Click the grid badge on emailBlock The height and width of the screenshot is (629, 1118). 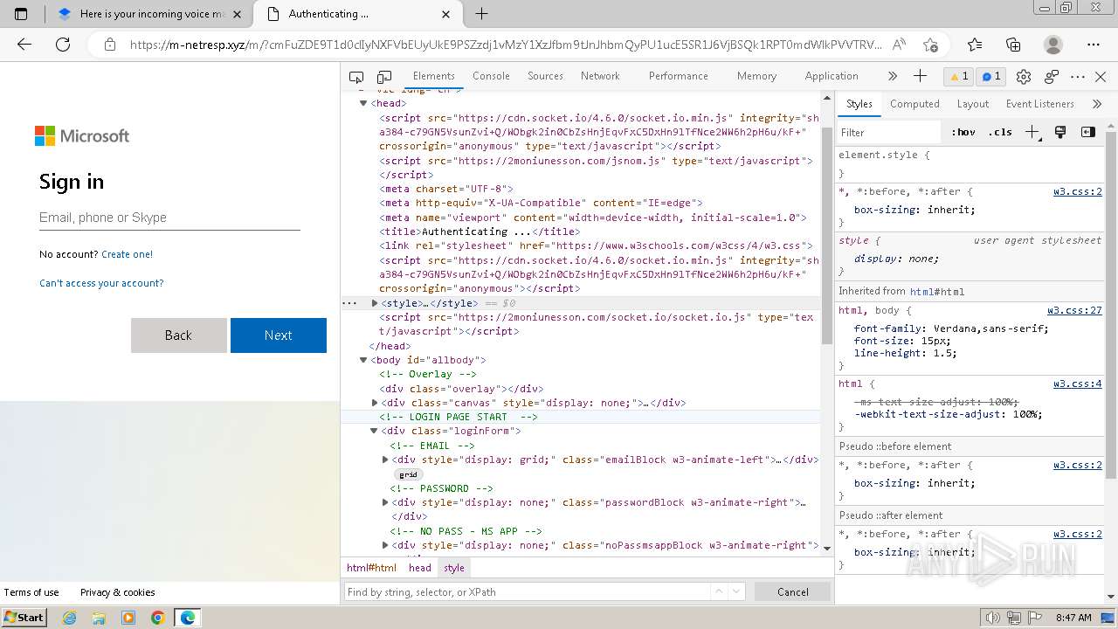pos(408,474)
